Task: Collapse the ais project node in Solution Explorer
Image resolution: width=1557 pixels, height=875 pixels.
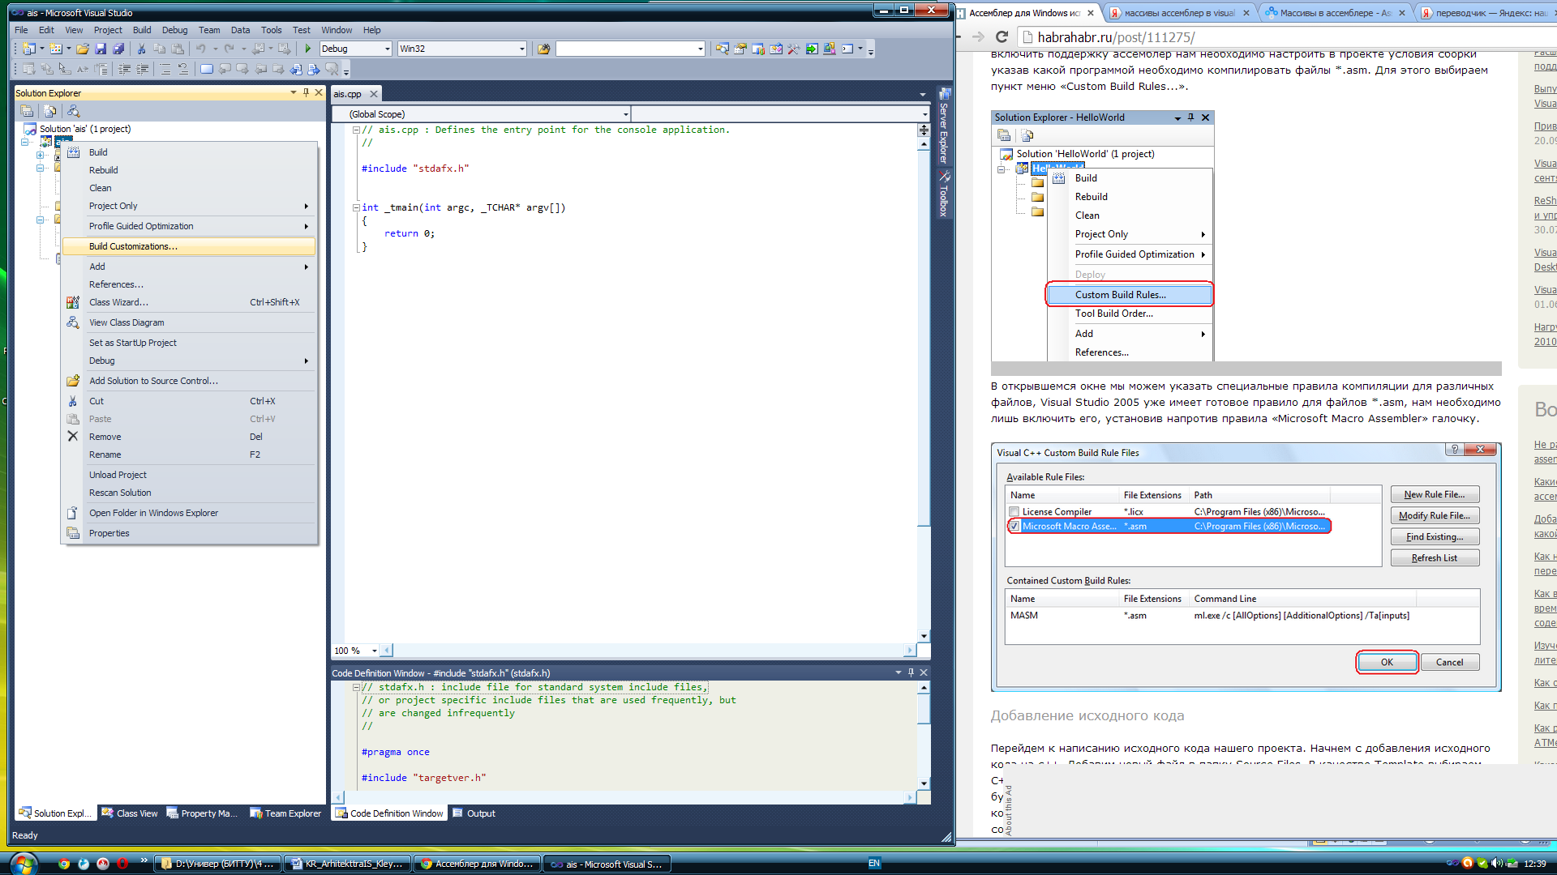Action: pyautogui.click(x=25, y=142)
